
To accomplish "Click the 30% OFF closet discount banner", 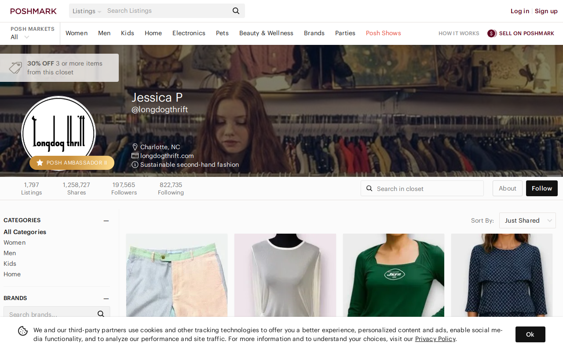I will 59,68.
